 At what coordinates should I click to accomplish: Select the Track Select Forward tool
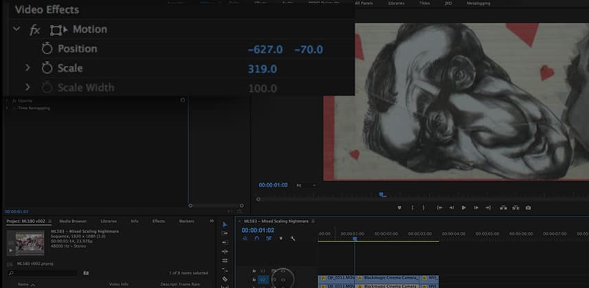(x=225, y=233)
